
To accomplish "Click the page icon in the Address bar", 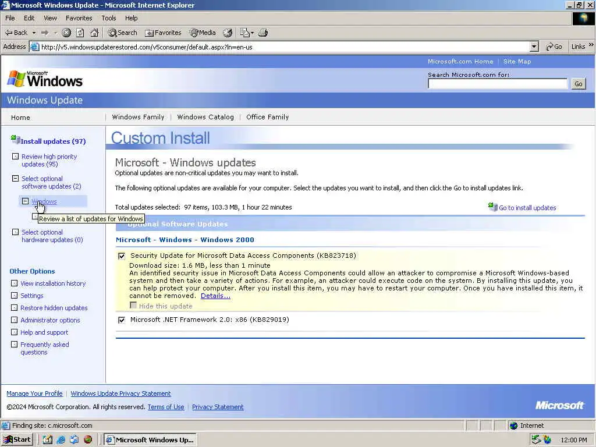I will (35, 47).
